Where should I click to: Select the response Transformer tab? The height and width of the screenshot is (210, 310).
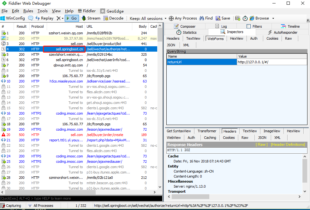pyautogui.click(x=207, y=131)
